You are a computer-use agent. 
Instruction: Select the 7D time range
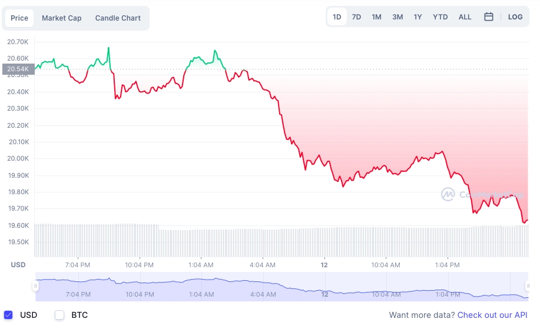pyautogui.click(x=356, y=17)
